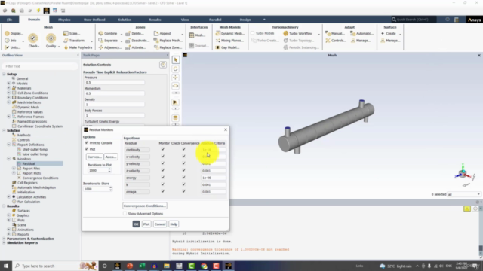The width and height of the screenshot is (483, 271).
Task: Click the Windows taskbar search box
Action: click(x=45, y=266)
